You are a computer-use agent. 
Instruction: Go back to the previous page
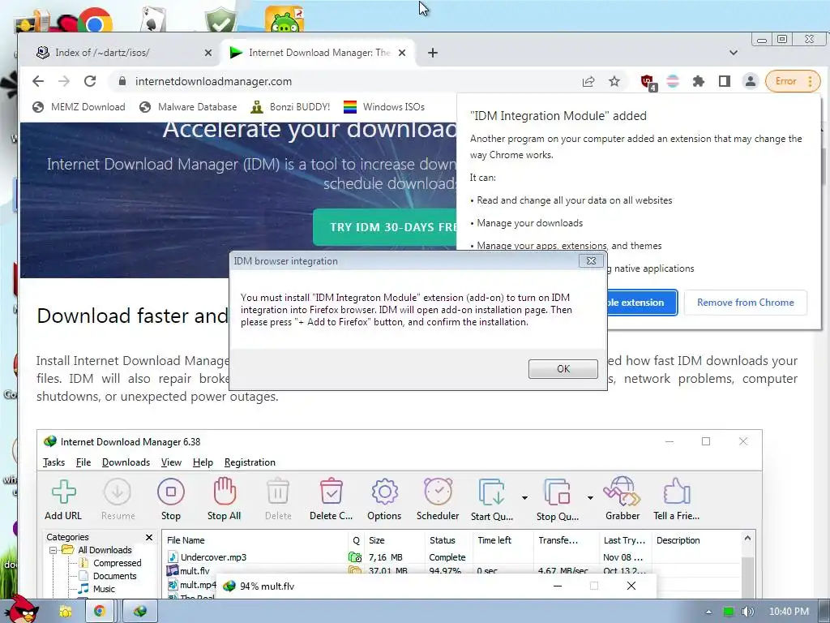tap(38, 81)
